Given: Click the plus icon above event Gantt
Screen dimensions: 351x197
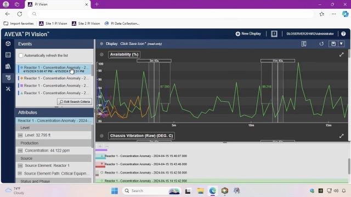Looking at the screenshot, I should [100, 146].
